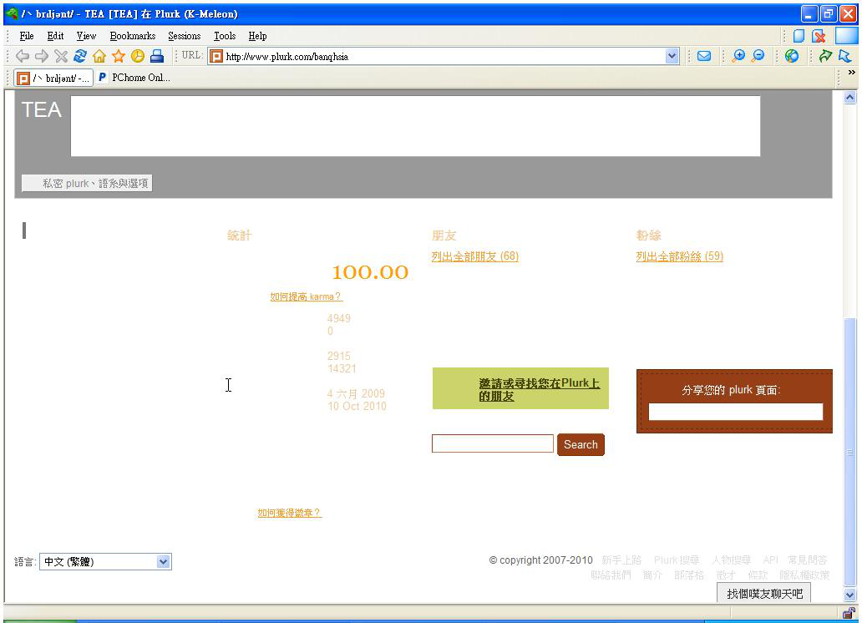Open 部落格 footer link
862x623 pixels.
[x=689, y=575]
